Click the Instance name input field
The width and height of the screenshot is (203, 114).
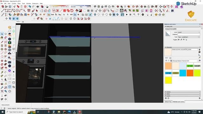click(189, 35)
